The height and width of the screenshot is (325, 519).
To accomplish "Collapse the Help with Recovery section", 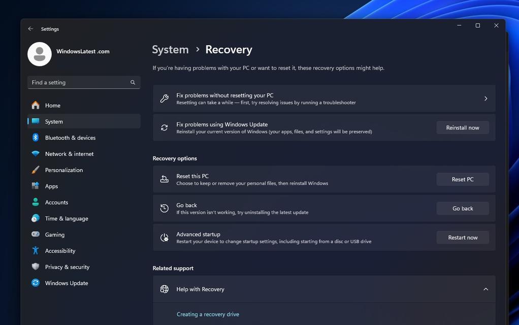I will point(485,289).
